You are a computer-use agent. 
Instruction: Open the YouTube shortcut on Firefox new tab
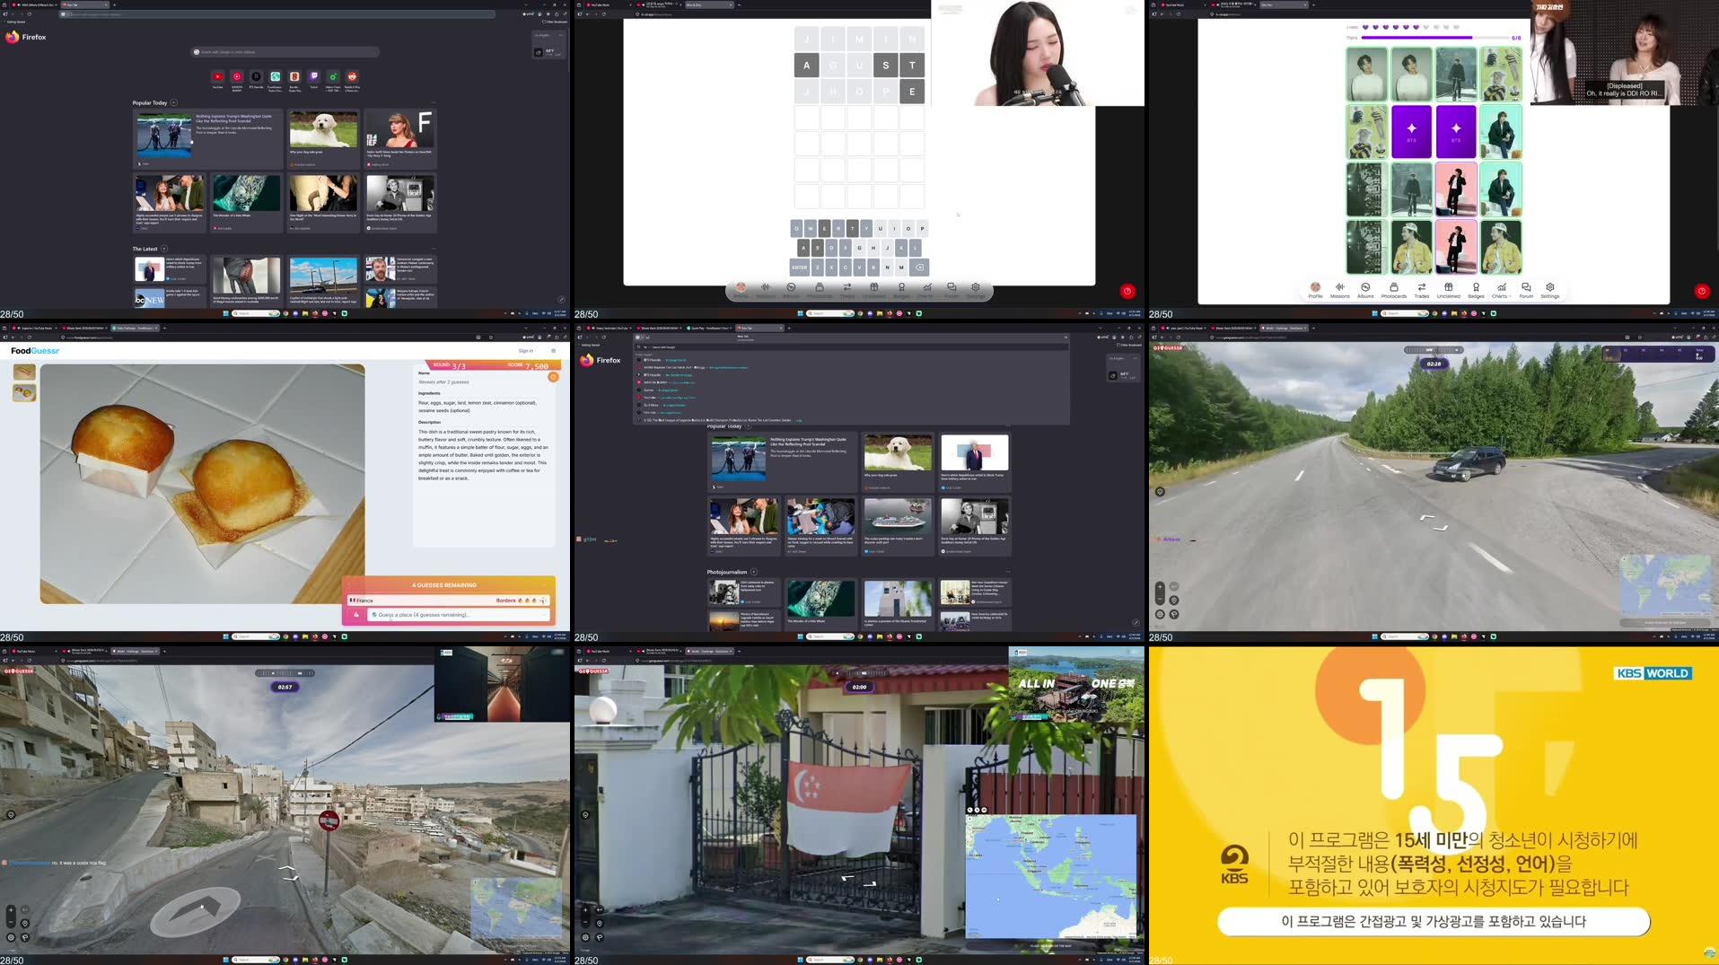click(x=217, y=77)
